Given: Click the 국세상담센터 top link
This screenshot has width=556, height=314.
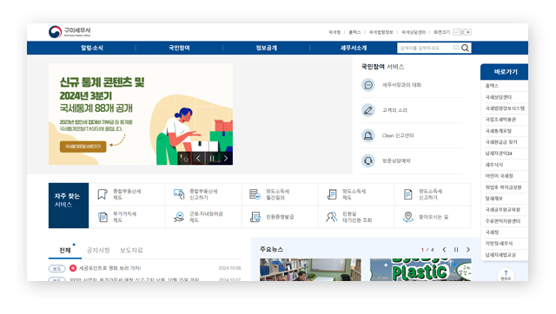Looking at the screenshot, I should pyautogui.click(x=414, y=32).
